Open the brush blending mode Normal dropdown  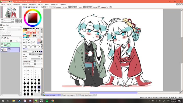click(x=33, y=52)
